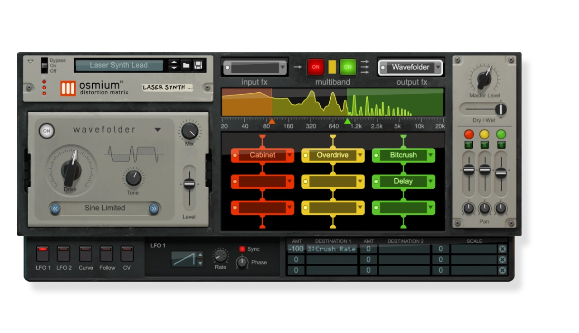Select next wavefolder type arrow
The width and height of the screenshot is (579, 333).
pyautogui.click(x=154, y=209)
